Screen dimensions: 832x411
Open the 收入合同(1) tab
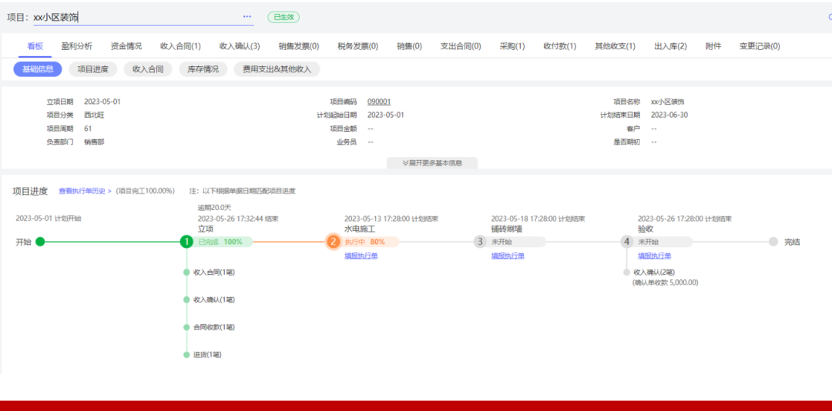point(180,46)
